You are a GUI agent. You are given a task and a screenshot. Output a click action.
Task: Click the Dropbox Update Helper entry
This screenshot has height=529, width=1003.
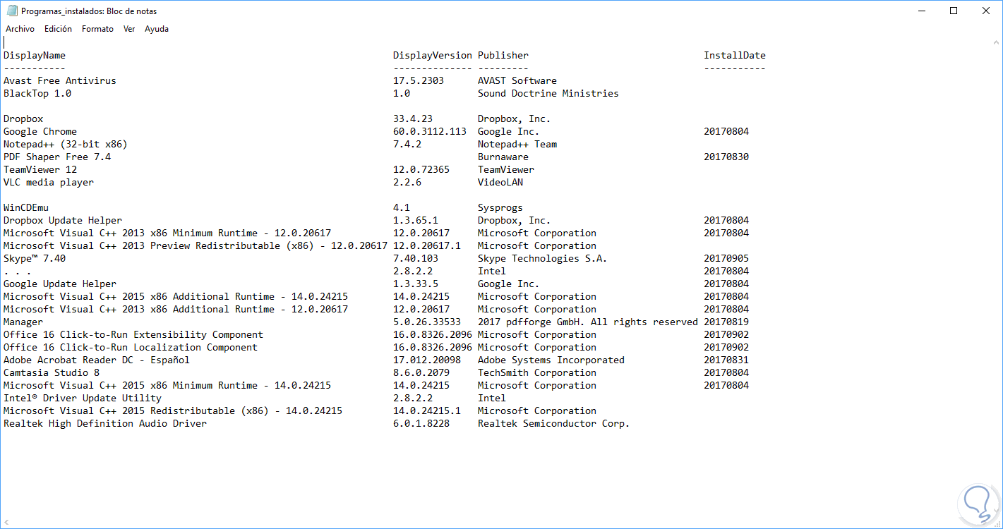(x=63, y=220)
